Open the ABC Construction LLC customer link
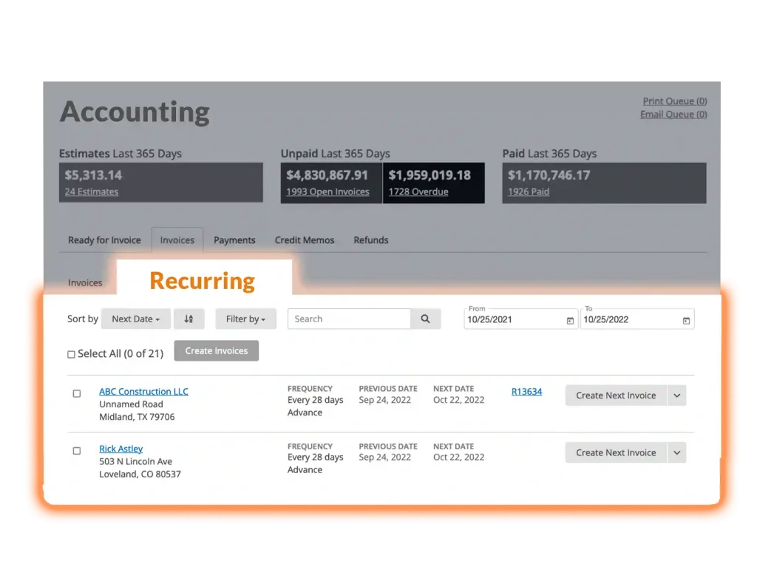Image resolution: width=757 pixels, height=561 pixels. coord(144,392)
